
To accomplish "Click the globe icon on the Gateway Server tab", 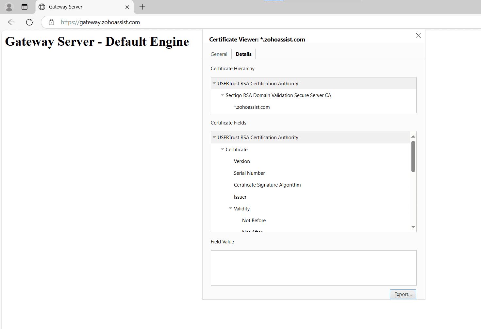I will (x=41, y=7).
